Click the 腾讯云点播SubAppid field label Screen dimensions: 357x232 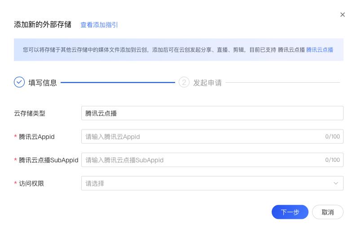(x=48, y=160)
